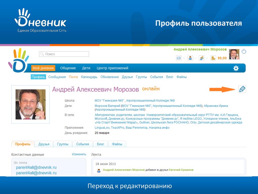This screenshot has width=258, height=194.
Task: Open Файлы in the top submenu
Action: (x=181, y=77)
